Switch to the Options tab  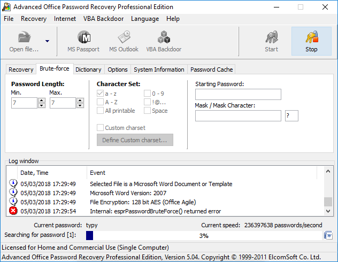118,70
